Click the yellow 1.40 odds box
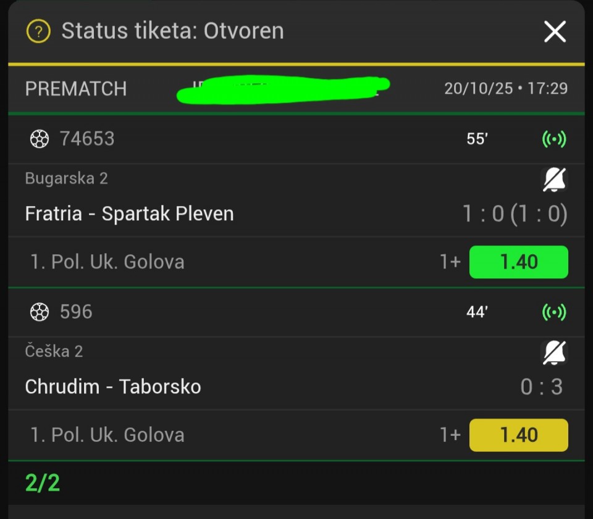Image resolution: width=593 pixels, height=519 pixels. (x=518, y=434)
